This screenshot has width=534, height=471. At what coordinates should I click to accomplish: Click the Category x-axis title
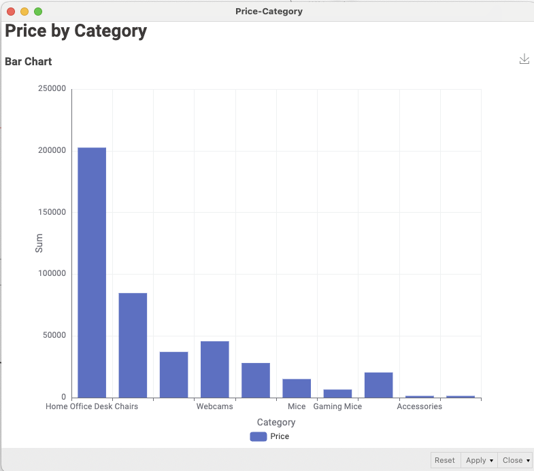click(276, 422)
